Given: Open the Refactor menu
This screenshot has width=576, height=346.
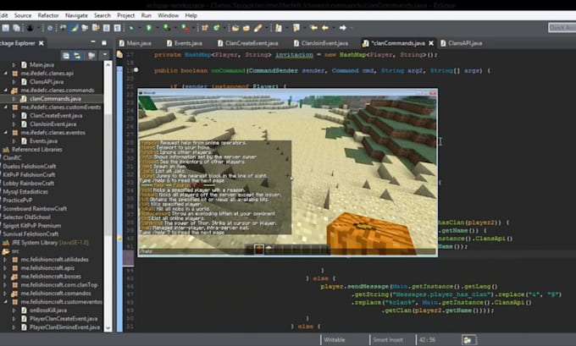Looking at the screenshot, I should 48,15.
